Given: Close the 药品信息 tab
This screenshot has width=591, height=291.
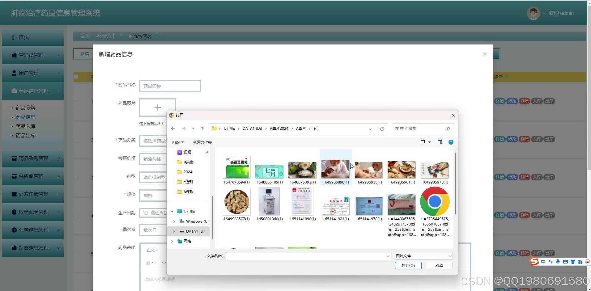Looking at the screenshot, I should click(157, 35).
